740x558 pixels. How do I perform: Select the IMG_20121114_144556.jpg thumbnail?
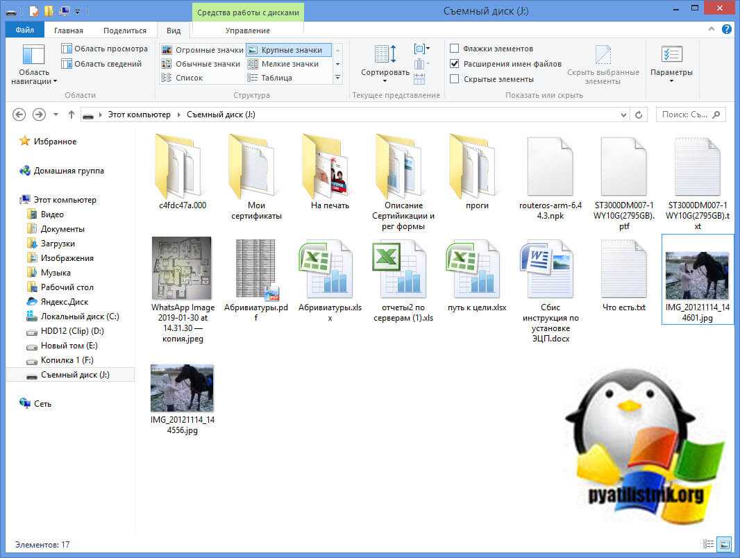click(182, 390)
